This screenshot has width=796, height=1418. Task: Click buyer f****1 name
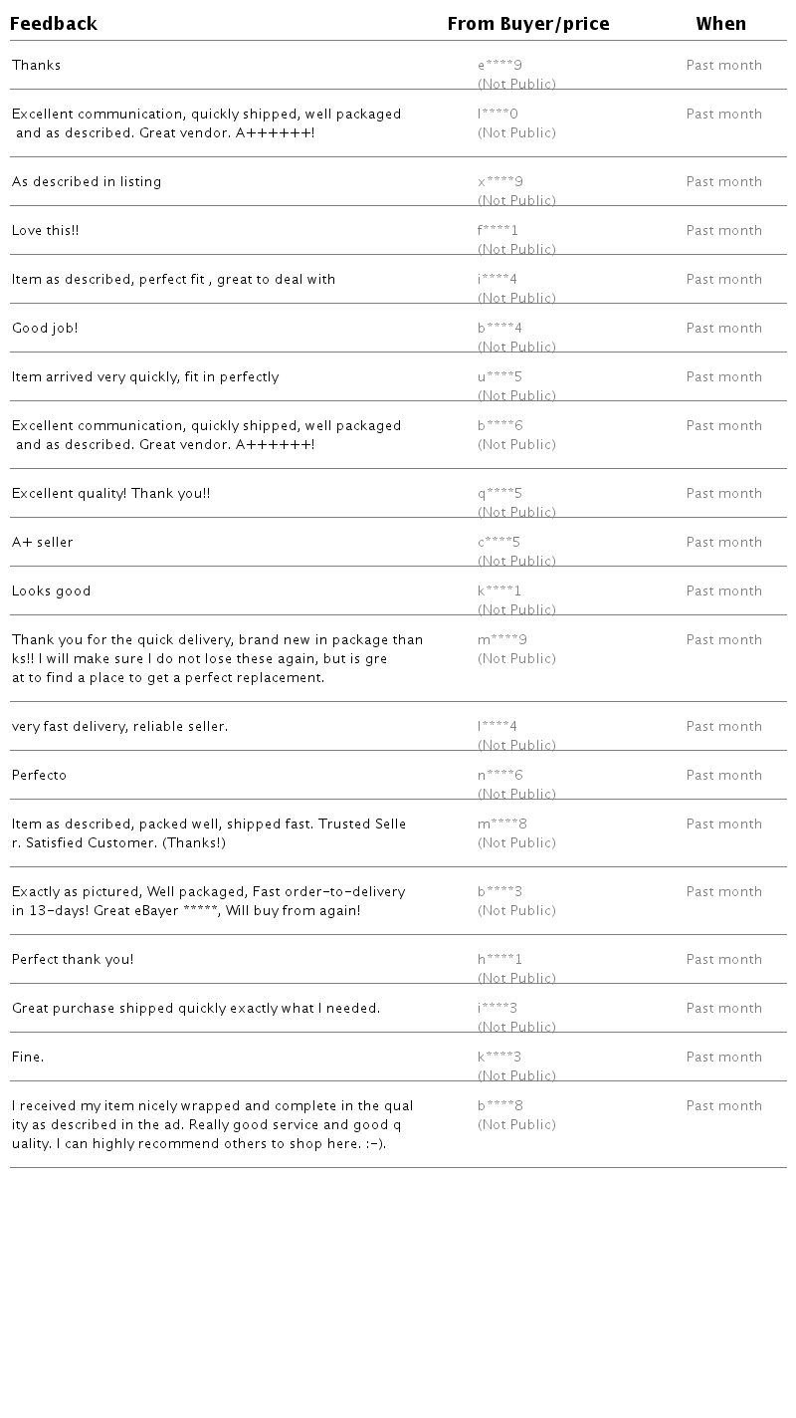(x=497, y=231)
